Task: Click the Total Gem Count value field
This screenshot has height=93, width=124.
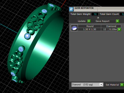Action: [x=122, y=14]
